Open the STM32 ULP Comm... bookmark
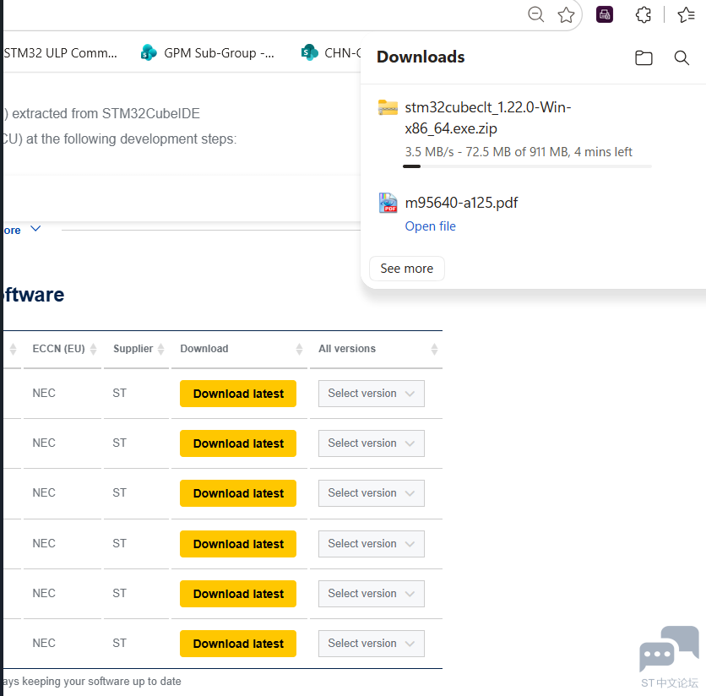This screenshot has width=706, height=696. 60,53
